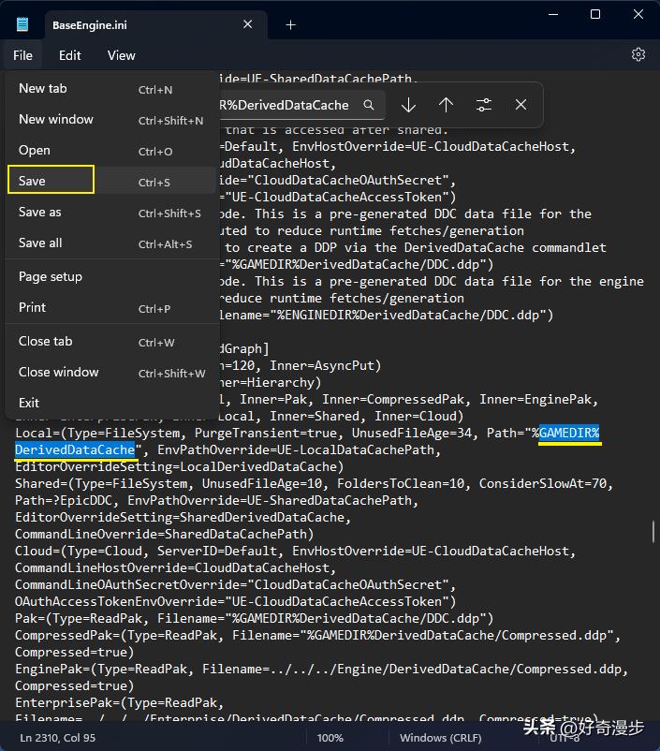Add a new tab with plus icon
This screenshot has height=751, width=660.
point(290,25)
